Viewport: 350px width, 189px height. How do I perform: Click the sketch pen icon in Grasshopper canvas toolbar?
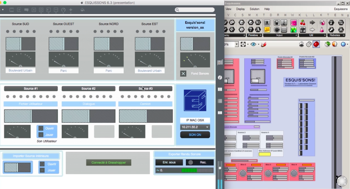click(264, 44)
